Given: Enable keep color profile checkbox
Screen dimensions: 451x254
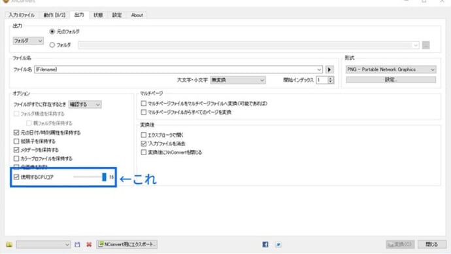Looking at the screenshot, I should pos(16,158).
